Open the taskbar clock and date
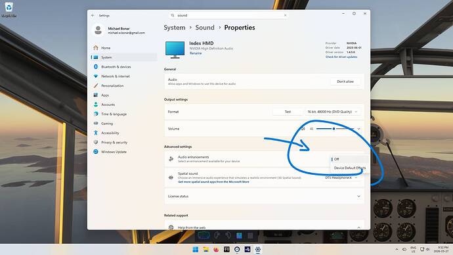This screenshot has height=255, width=453. 441,250
